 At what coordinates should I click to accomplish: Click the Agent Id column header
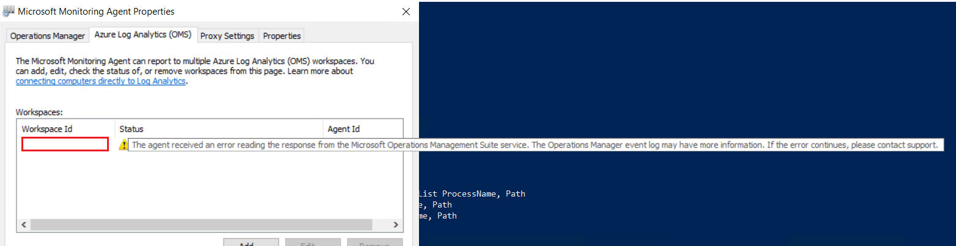pos(362,129)
